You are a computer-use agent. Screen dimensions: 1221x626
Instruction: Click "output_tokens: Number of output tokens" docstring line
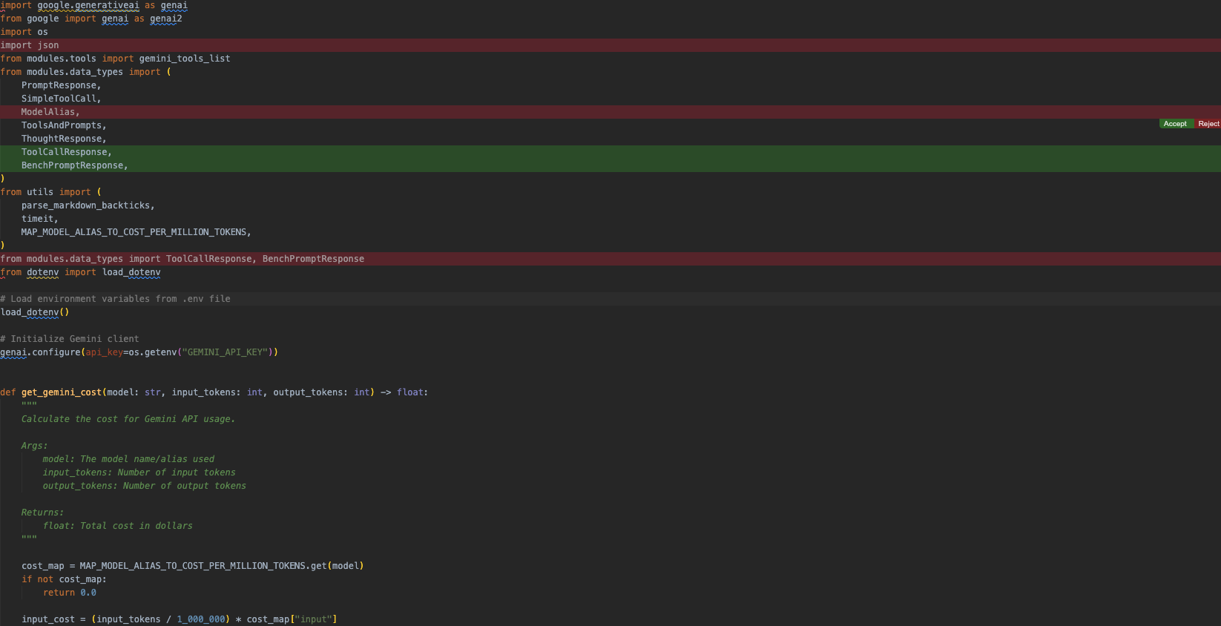tap(145, 486)
